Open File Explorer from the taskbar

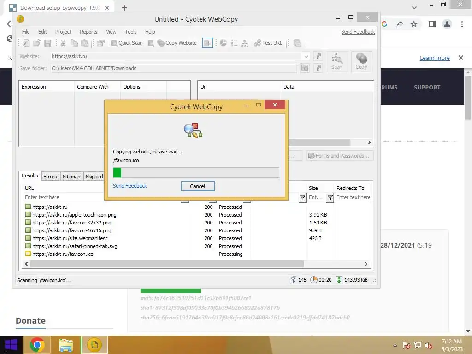[65, 345]
